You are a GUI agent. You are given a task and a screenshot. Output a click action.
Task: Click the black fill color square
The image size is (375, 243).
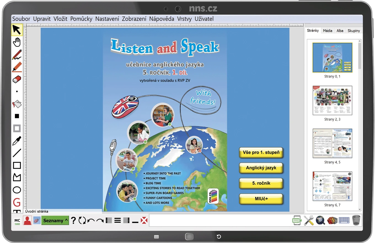coord(17,116)
